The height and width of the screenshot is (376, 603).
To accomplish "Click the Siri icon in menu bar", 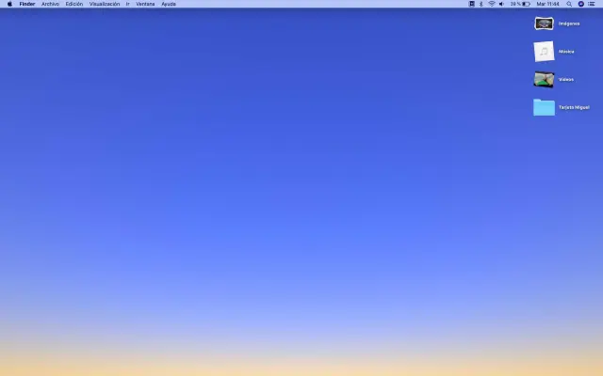I will [580, 4].
